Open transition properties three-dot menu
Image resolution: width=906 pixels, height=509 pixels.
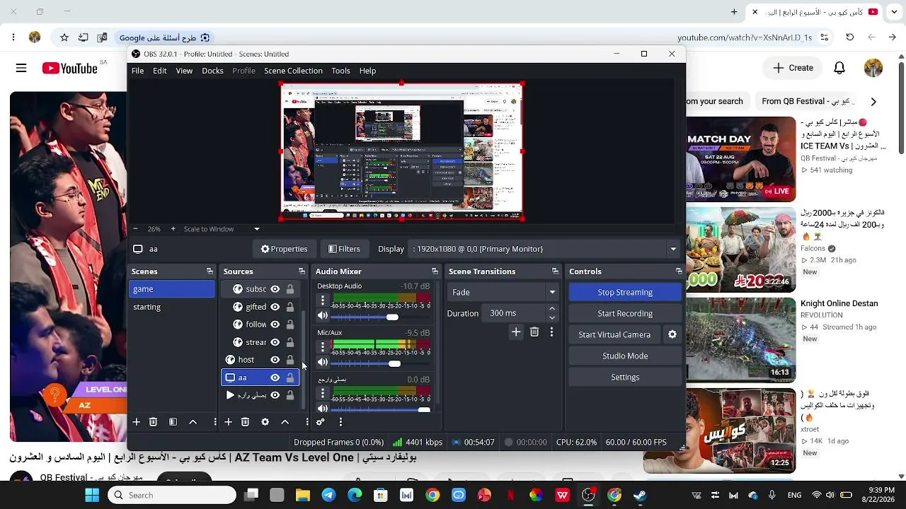pos(551,332)
